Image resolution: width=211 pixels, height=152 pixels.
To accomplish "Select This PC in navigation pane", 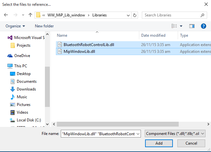I will click(21, 66).
